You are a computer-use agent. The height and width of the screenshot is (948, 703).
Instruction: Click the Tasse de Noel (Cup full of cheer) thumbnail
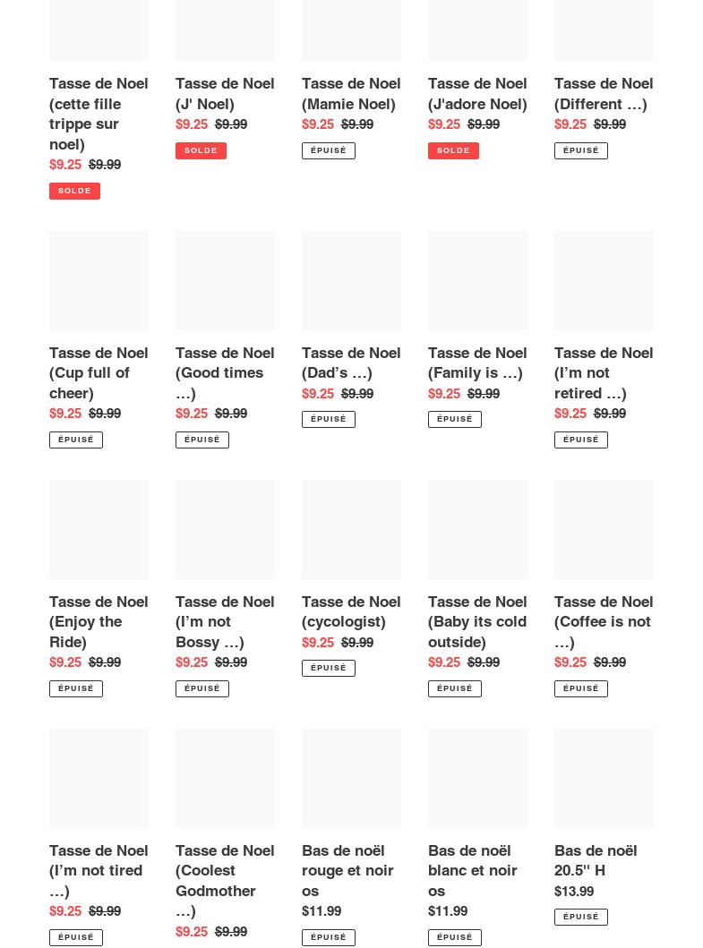coord(99,280)
